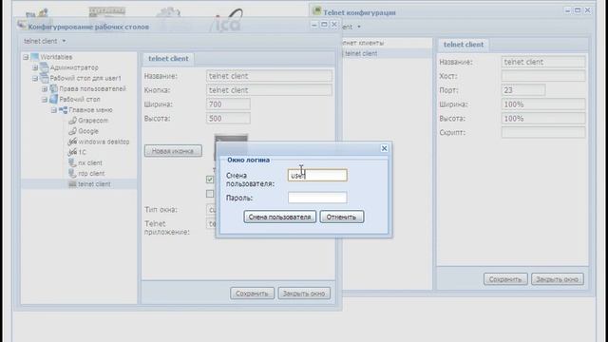This screenshot has width=608, height=342.
Task: Maximize the Конфигурирование рабочих столов window
Action: pos(324,25)
